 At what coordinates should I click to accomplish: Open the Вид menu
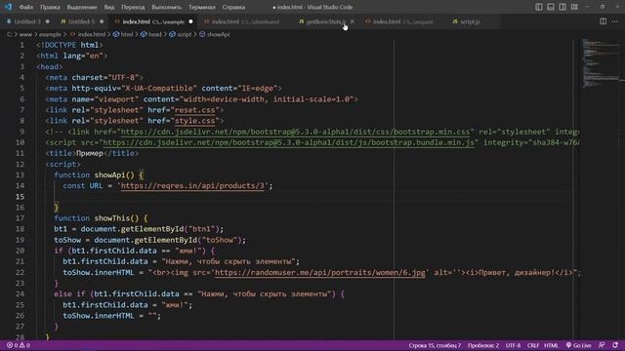point(109,7)
